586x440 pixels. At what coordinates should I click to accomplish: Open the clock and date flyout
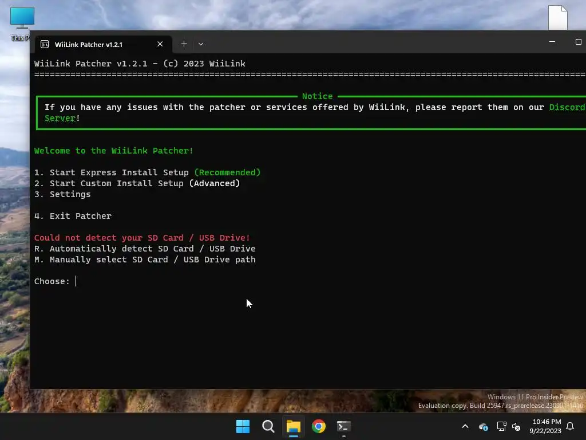tap(545, 426)
